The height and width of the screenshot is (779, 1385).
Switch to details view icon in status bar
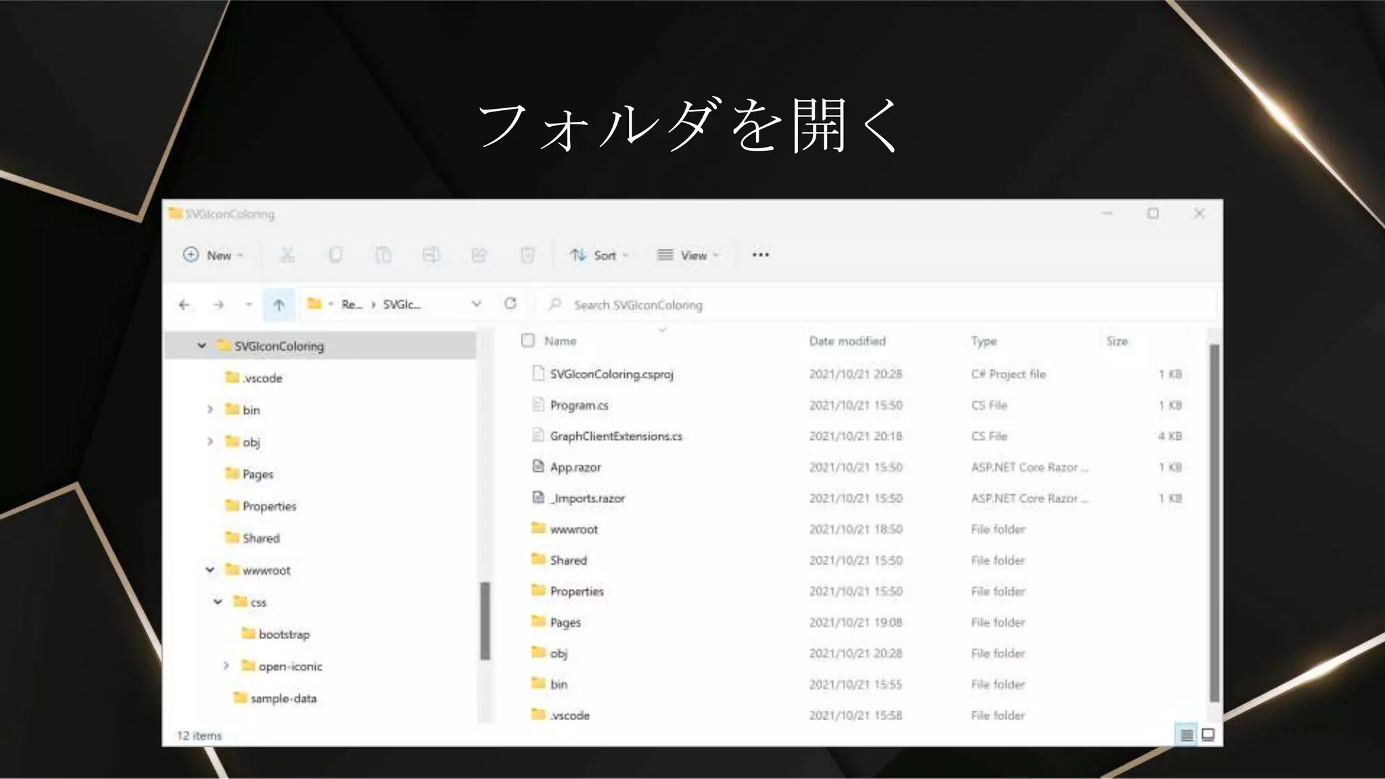click(1187, 734)
